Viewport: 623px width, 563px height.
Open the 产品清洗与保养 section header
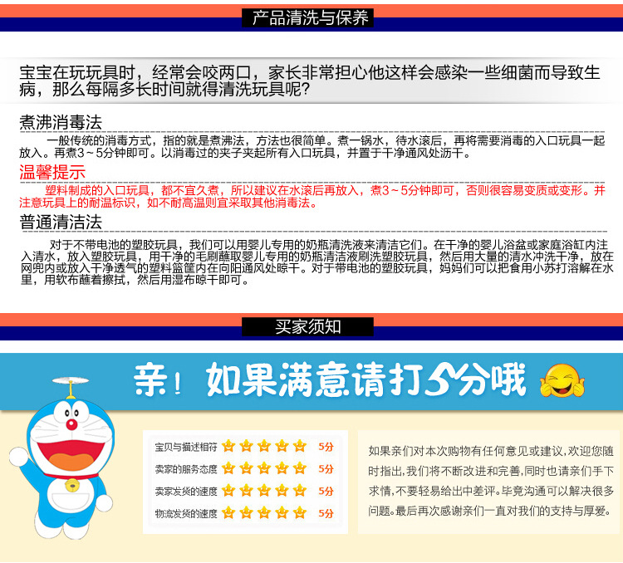click(x=311, y=17)
